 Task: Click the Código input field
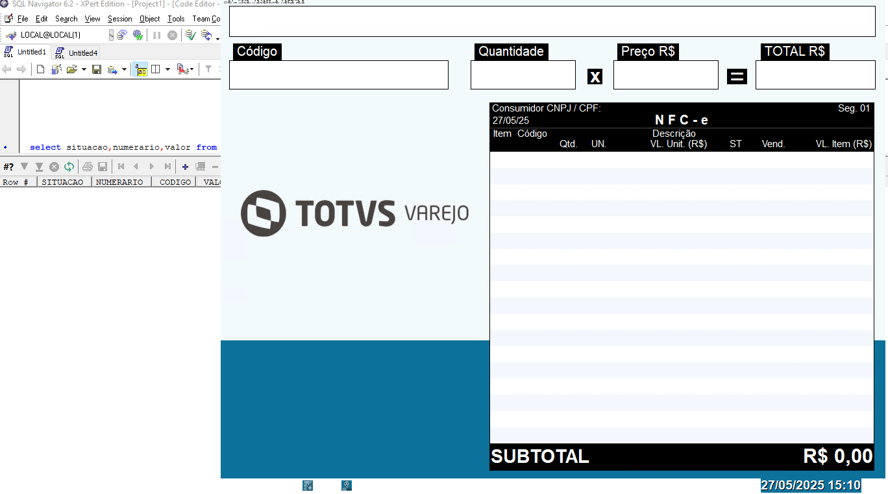pyautogui.click(x=339, y=75)
